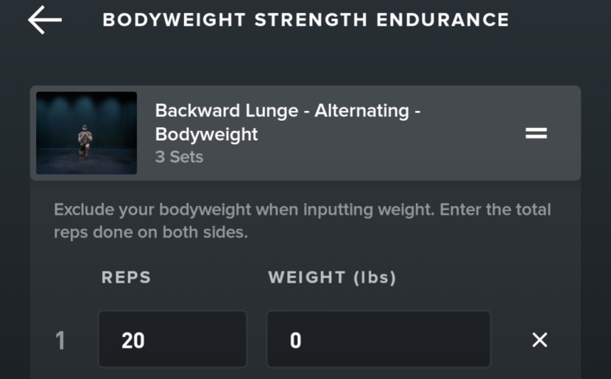Remove set 1 with the X icon
This screenshot has width=611, height=379.
pos(540,339)
